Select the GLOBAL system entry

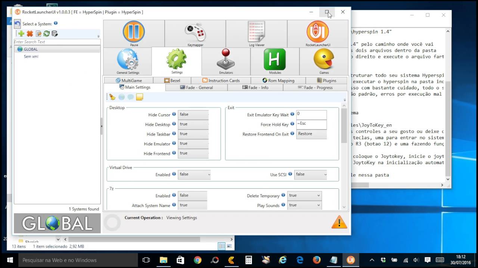point(57,49)
